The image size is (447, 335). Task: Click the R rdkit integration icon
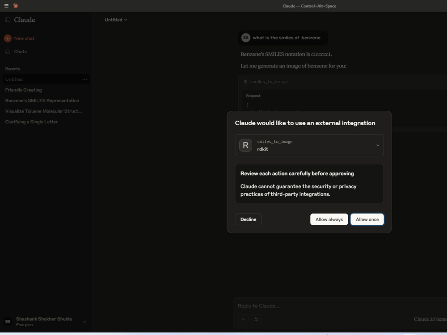tap(245, 145)
